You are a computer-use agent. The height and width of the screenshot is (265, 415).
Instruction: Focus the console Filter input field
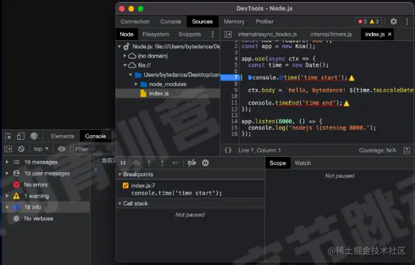point(94,149)
